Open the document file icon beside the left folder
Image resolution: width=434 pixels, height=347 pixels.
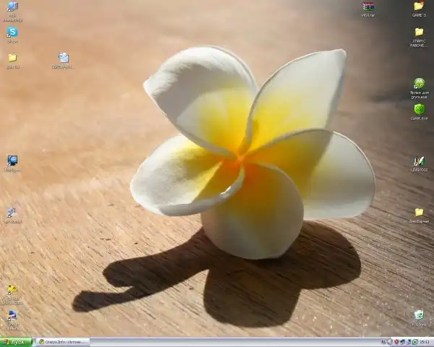tap(63, 58)
